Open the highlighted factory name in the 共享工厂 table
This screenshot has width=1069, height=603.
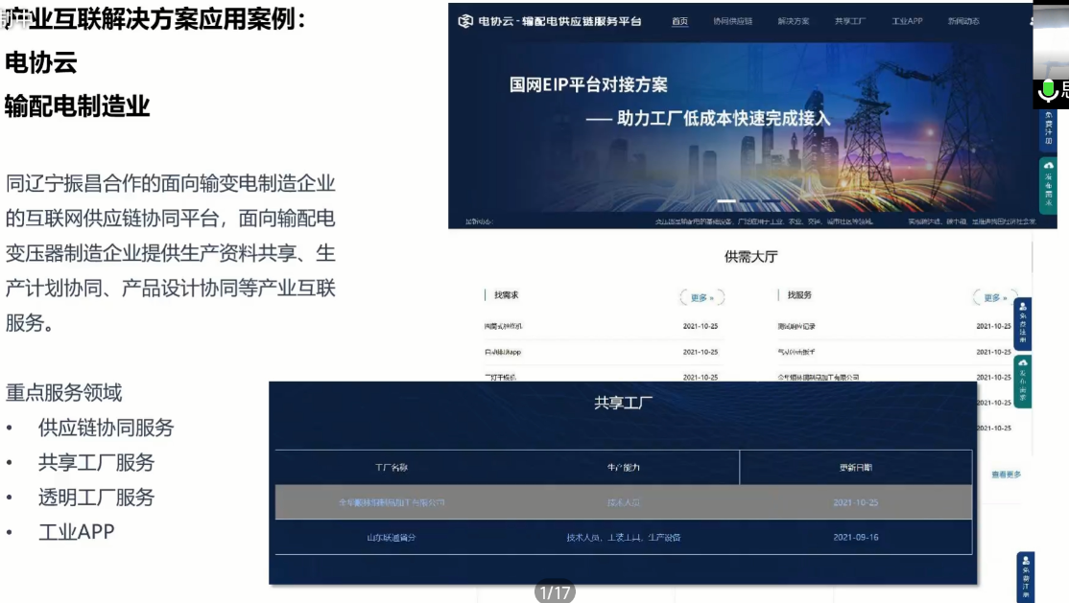(392, 502)
